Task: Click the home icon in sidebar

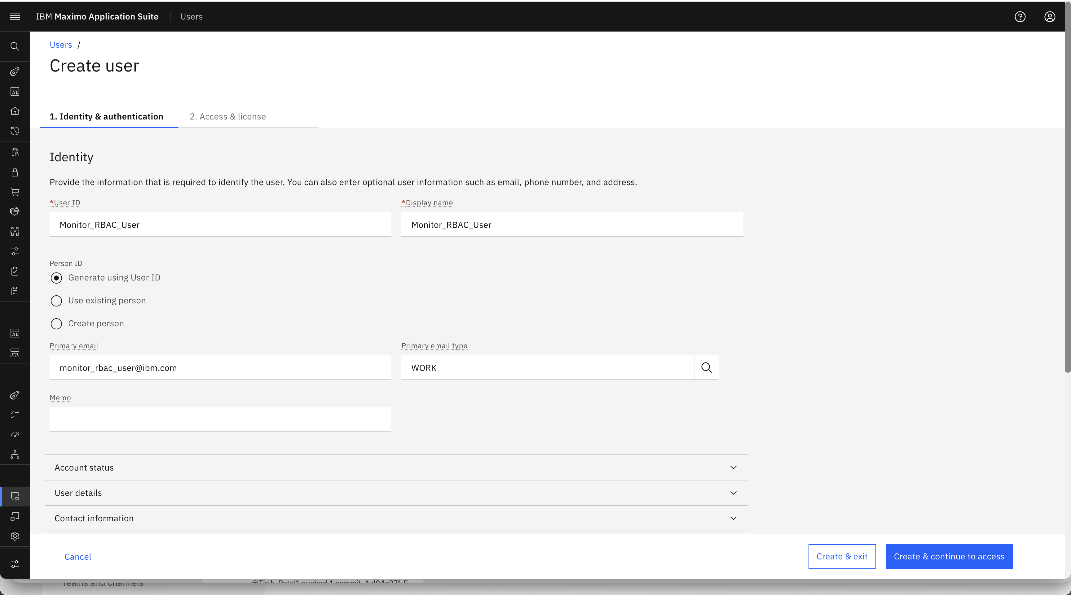Action: pos(15,111)
